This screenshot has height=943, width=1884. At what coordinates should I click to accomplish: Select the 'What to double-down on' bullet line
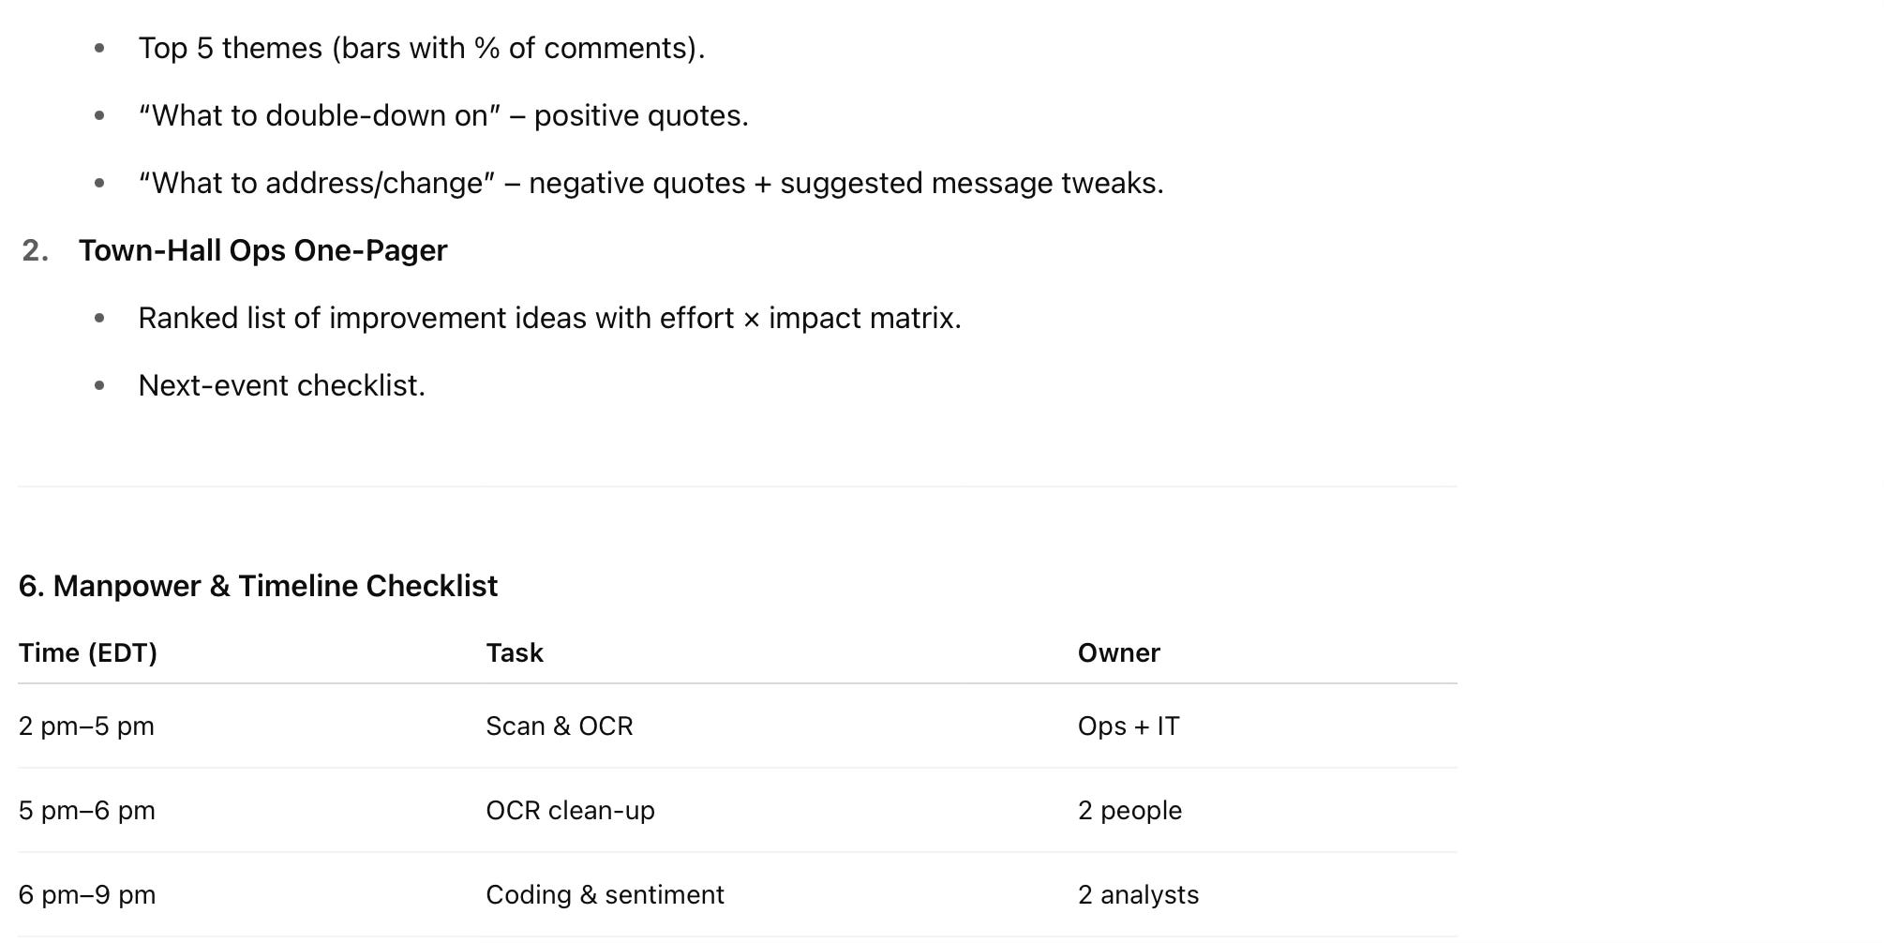click(x=443, y=116)
